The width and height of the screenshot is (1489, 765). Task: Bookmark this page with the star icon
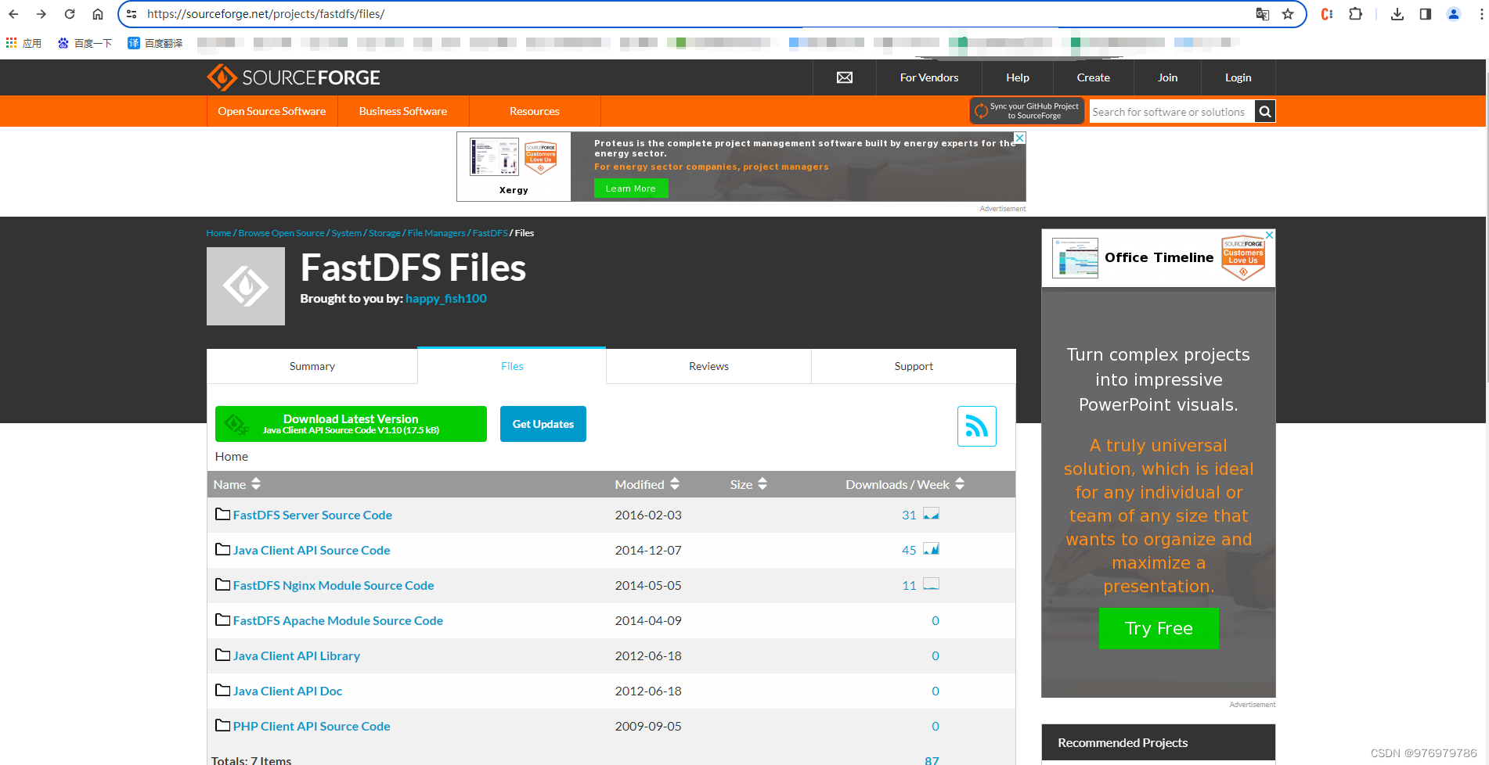click(1288, 14)
